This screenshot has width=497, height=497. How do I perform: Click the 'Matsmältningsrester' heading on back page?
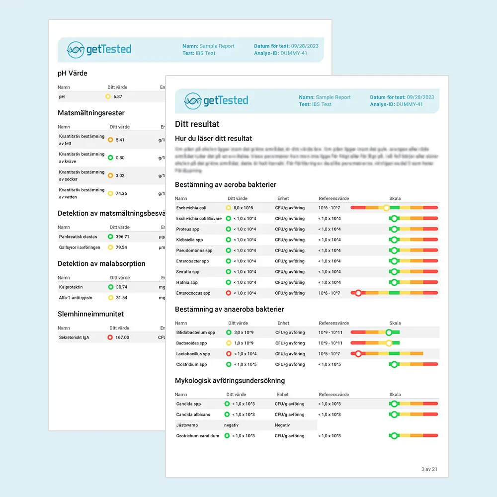click(91, 113)
